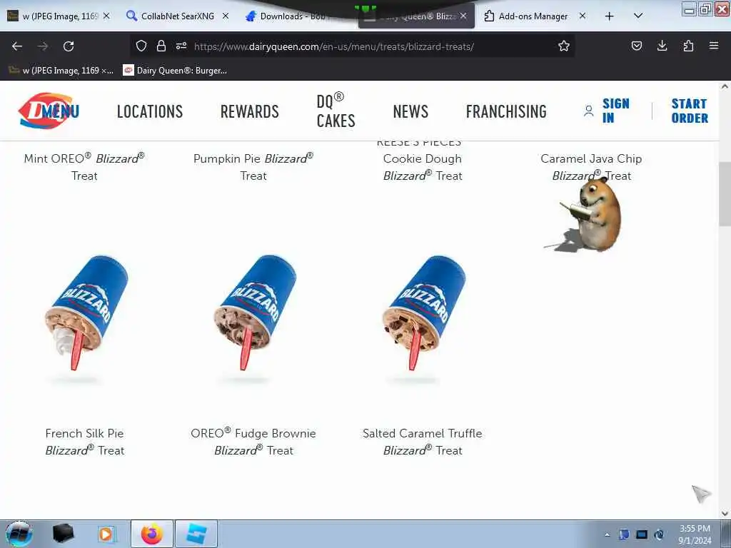Open a new browser tab
This screenshot has height=548, width=731.
coord(610,16)
